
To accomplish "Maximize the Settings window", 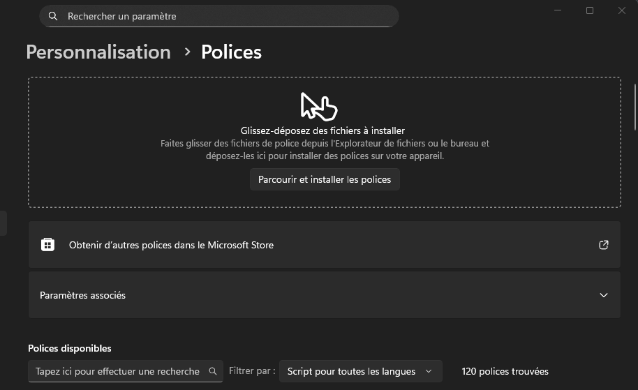I will coord(590,10).
